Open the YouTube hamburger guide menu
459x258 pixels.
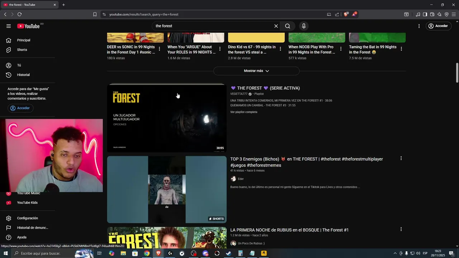[x=9, y=26]
